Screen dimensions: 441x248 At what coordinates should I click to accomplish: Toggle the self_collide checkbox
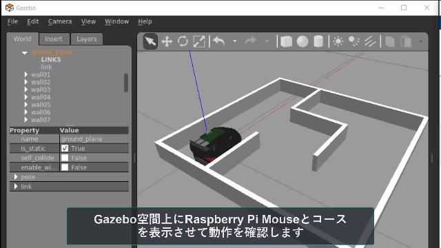point(65,158)
